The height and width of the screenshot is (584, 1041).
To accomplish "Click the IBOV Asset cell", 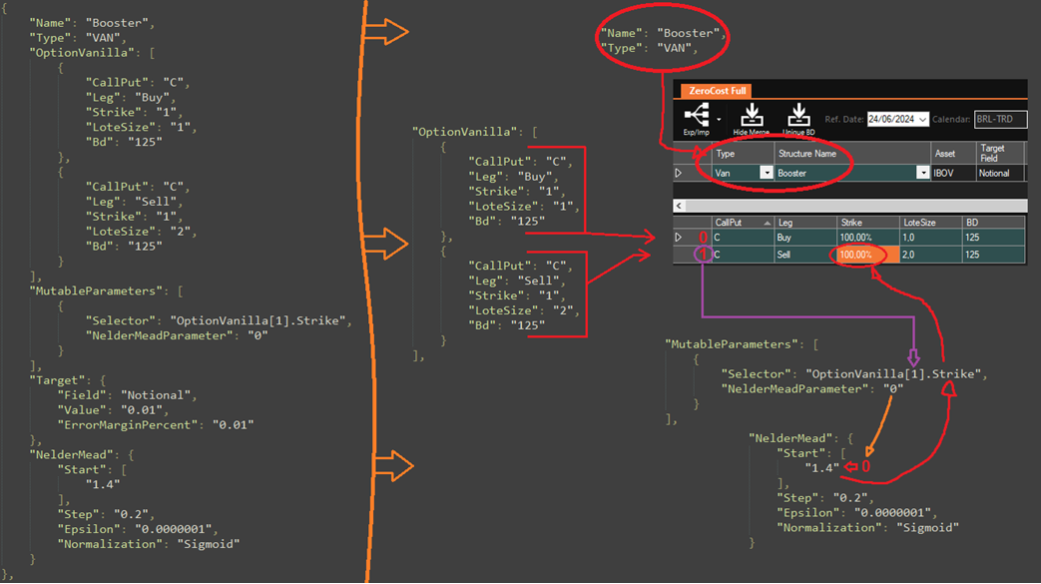I will (x=951, y=173).
